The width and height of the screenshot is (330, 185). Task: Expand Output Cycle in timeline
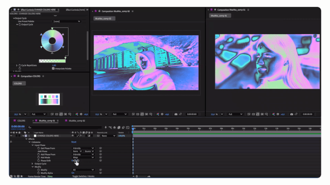click(x=33, y=164)
